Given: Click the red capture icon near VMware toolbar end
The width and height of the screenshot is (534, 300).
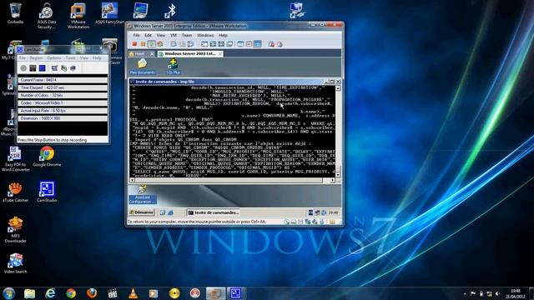Looking at the screenshot, I should click(271, 44).
